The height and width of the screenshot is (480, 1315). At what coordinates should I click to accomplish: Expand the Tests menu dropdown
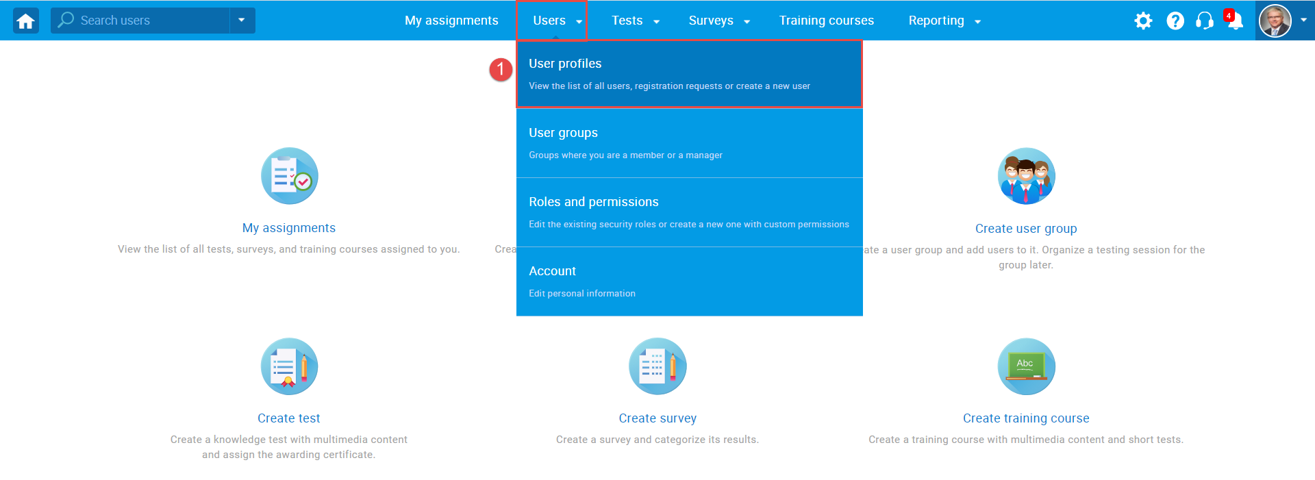[635, 21]
